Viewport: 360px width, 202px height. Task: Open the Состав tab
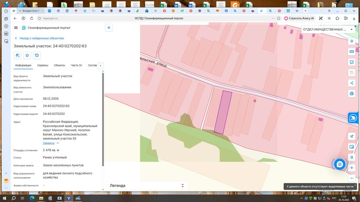(x=92, y=65)
